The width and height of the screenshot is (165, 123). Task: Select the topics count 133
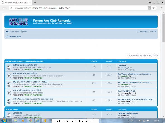(94, 83)
